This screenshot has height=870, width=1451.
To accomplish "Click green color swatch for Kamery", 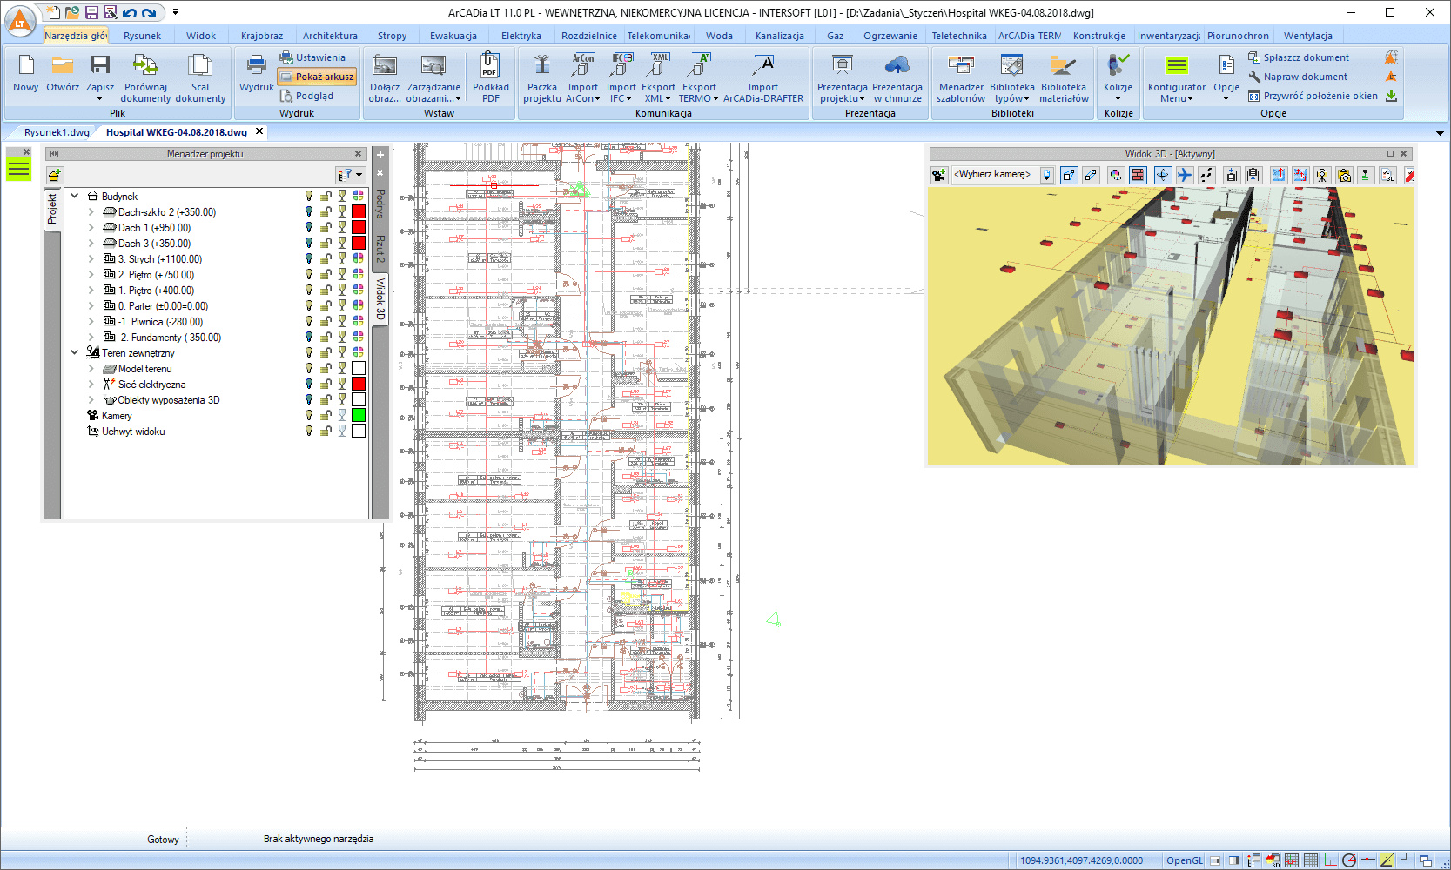I will pyautogui.click(x=358, y=415).
